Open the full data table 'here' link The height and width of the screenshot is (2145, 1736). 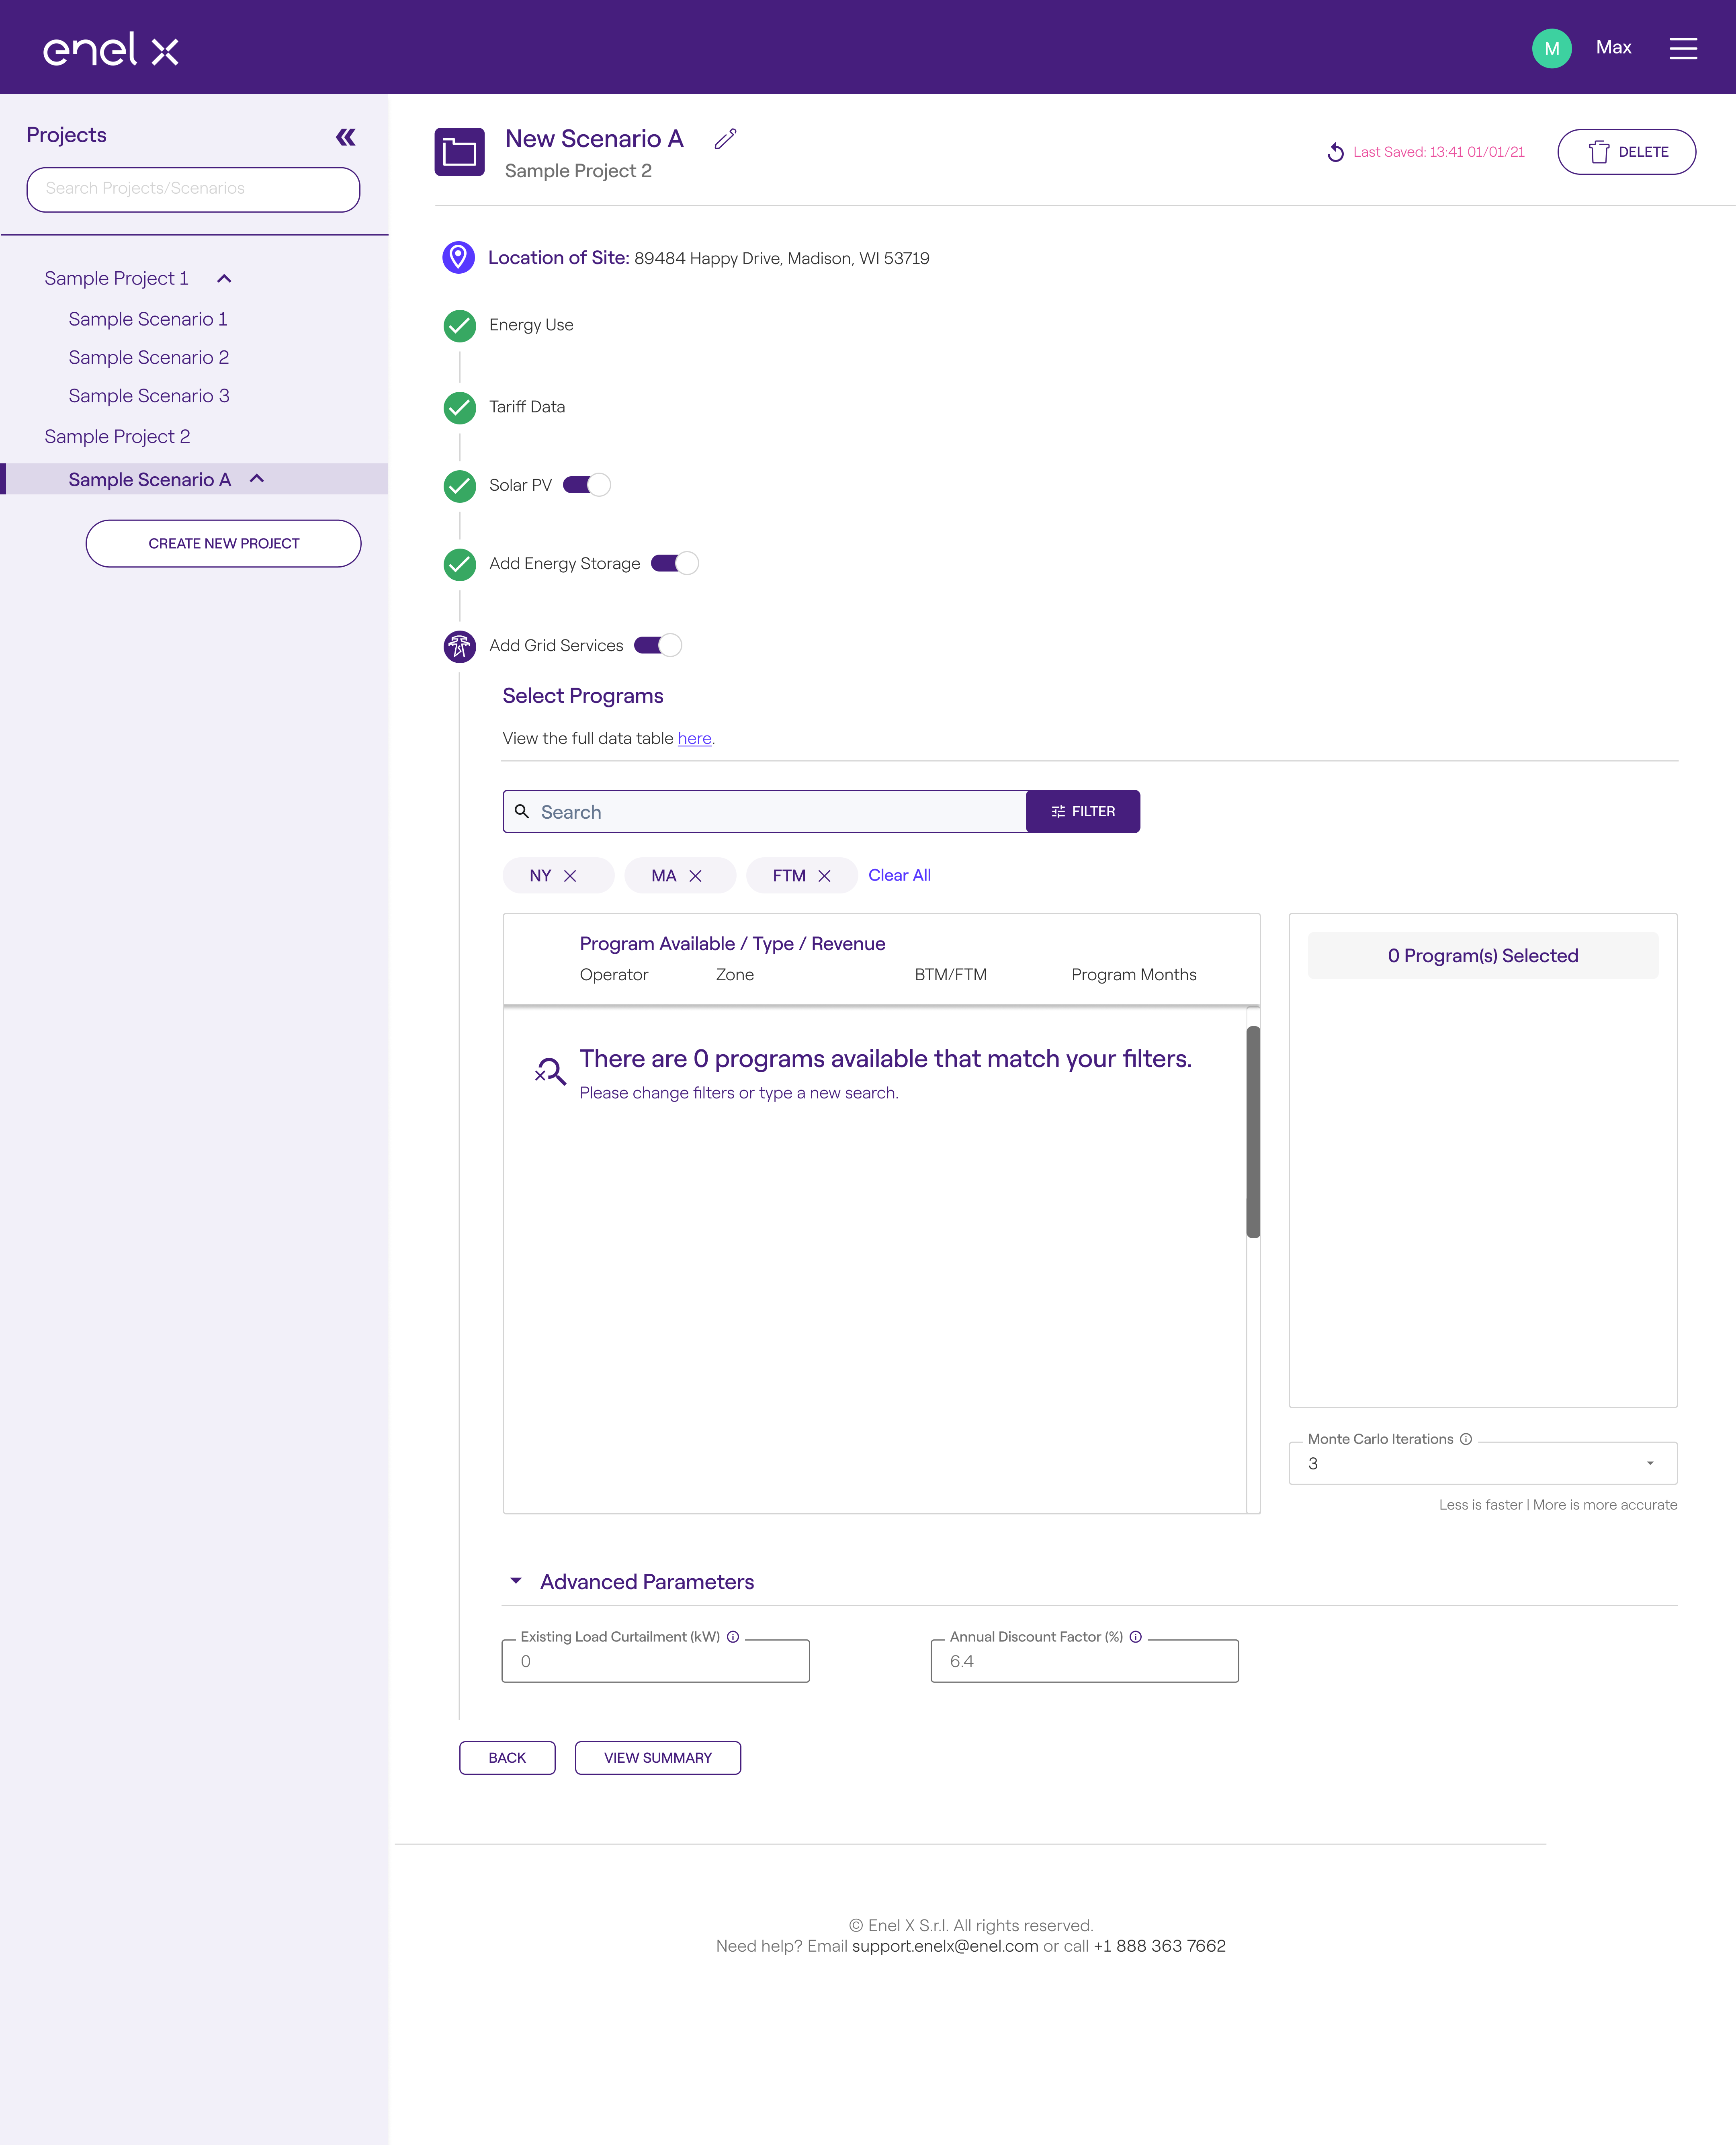point(694,739)
